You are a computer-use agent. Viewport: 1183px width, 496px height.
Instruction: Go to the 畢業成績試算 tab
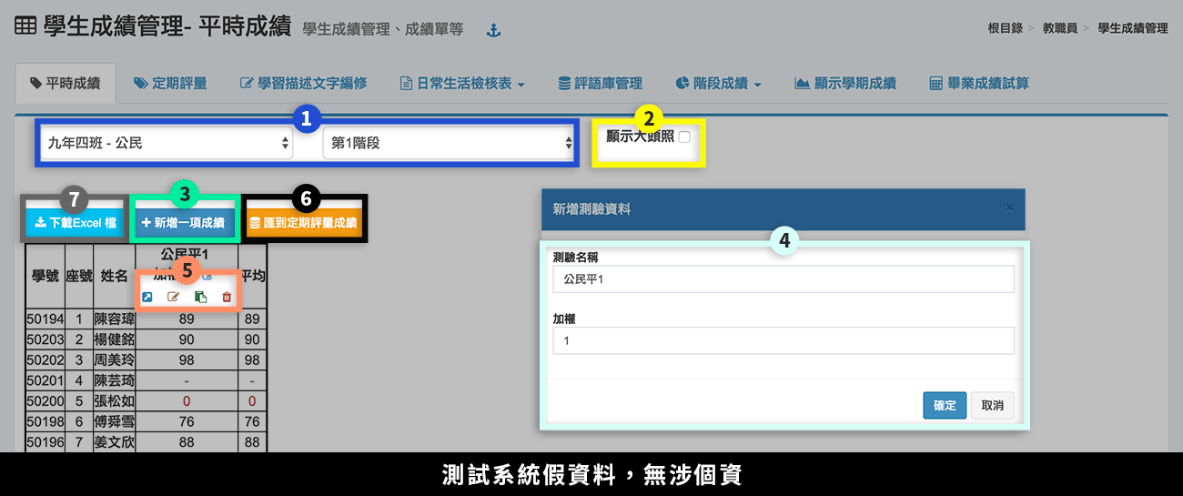click(979, 84)
